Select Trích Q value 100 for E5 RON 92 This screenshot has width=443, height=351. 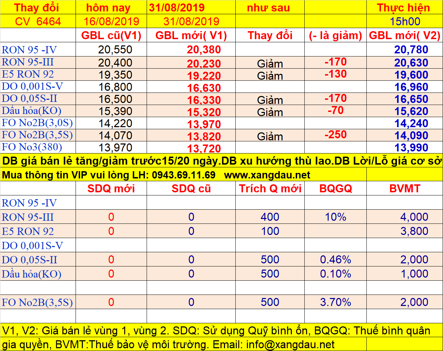[x=270, y=231]
